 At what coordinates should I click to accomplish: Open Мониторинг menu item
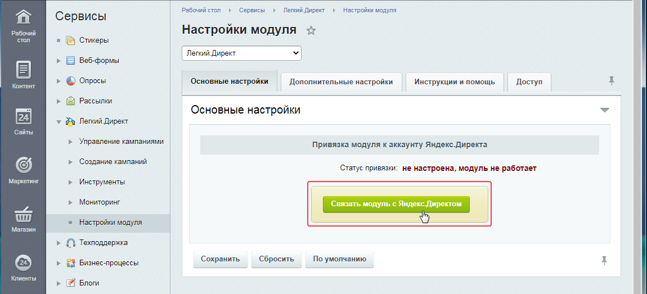click(x=100, y=202)
